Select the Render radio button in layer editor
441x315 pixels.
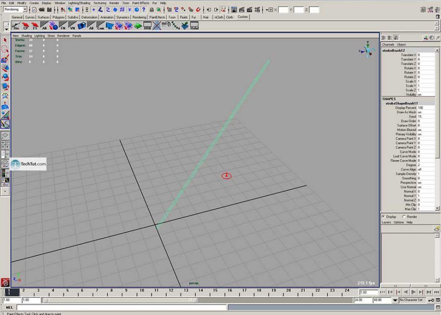(x=404, y=217)
